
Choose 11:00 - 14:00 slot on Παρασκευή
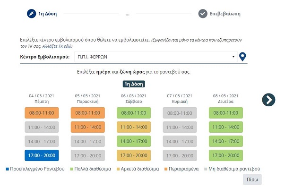pyautogui.click(x=88, y=127)
